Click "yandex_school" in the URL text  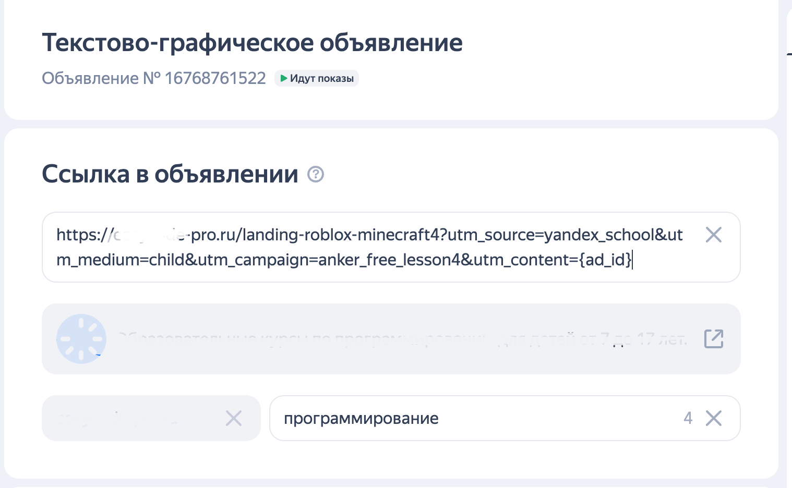pos(598,235)
